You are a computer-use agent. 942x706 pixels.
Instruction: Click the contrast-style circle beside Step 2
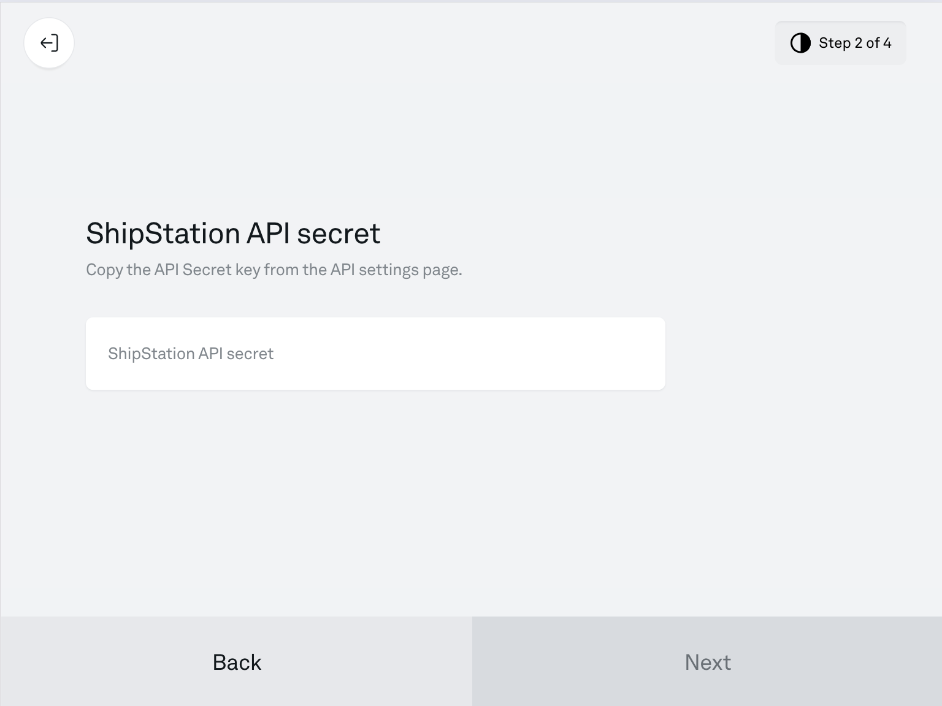point(800,43)
